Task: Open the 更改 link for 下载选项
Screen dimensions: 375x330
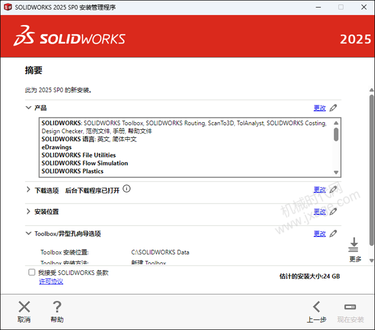Action: [320, 190]
